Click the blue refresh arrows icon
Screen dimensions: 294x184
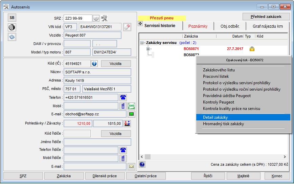12,37
